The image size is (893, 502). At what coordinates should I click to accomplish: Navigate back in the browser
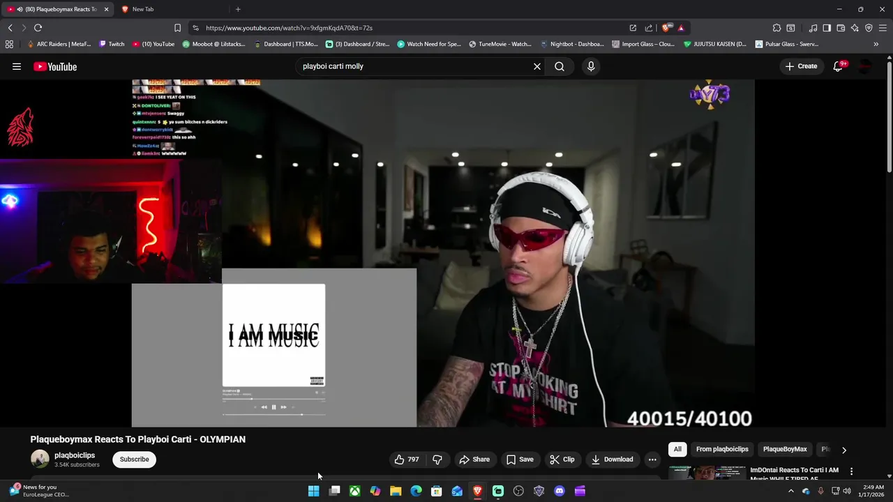(10, 28)
